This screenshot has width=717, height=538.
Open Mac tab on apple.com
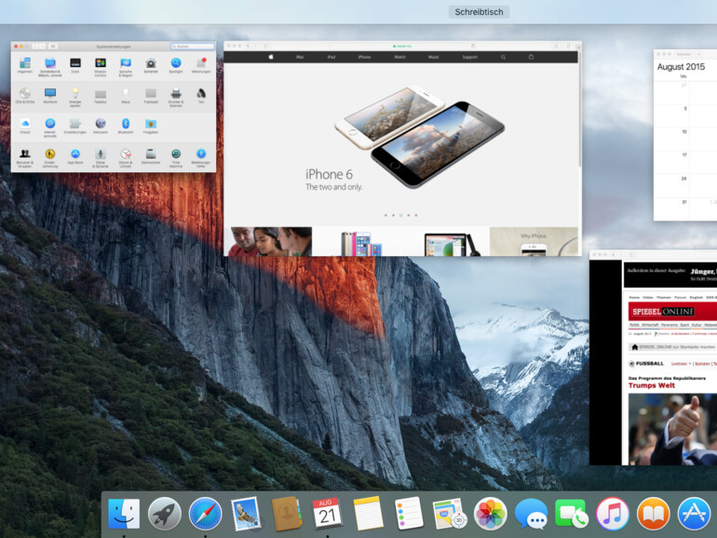coord(300,57)
